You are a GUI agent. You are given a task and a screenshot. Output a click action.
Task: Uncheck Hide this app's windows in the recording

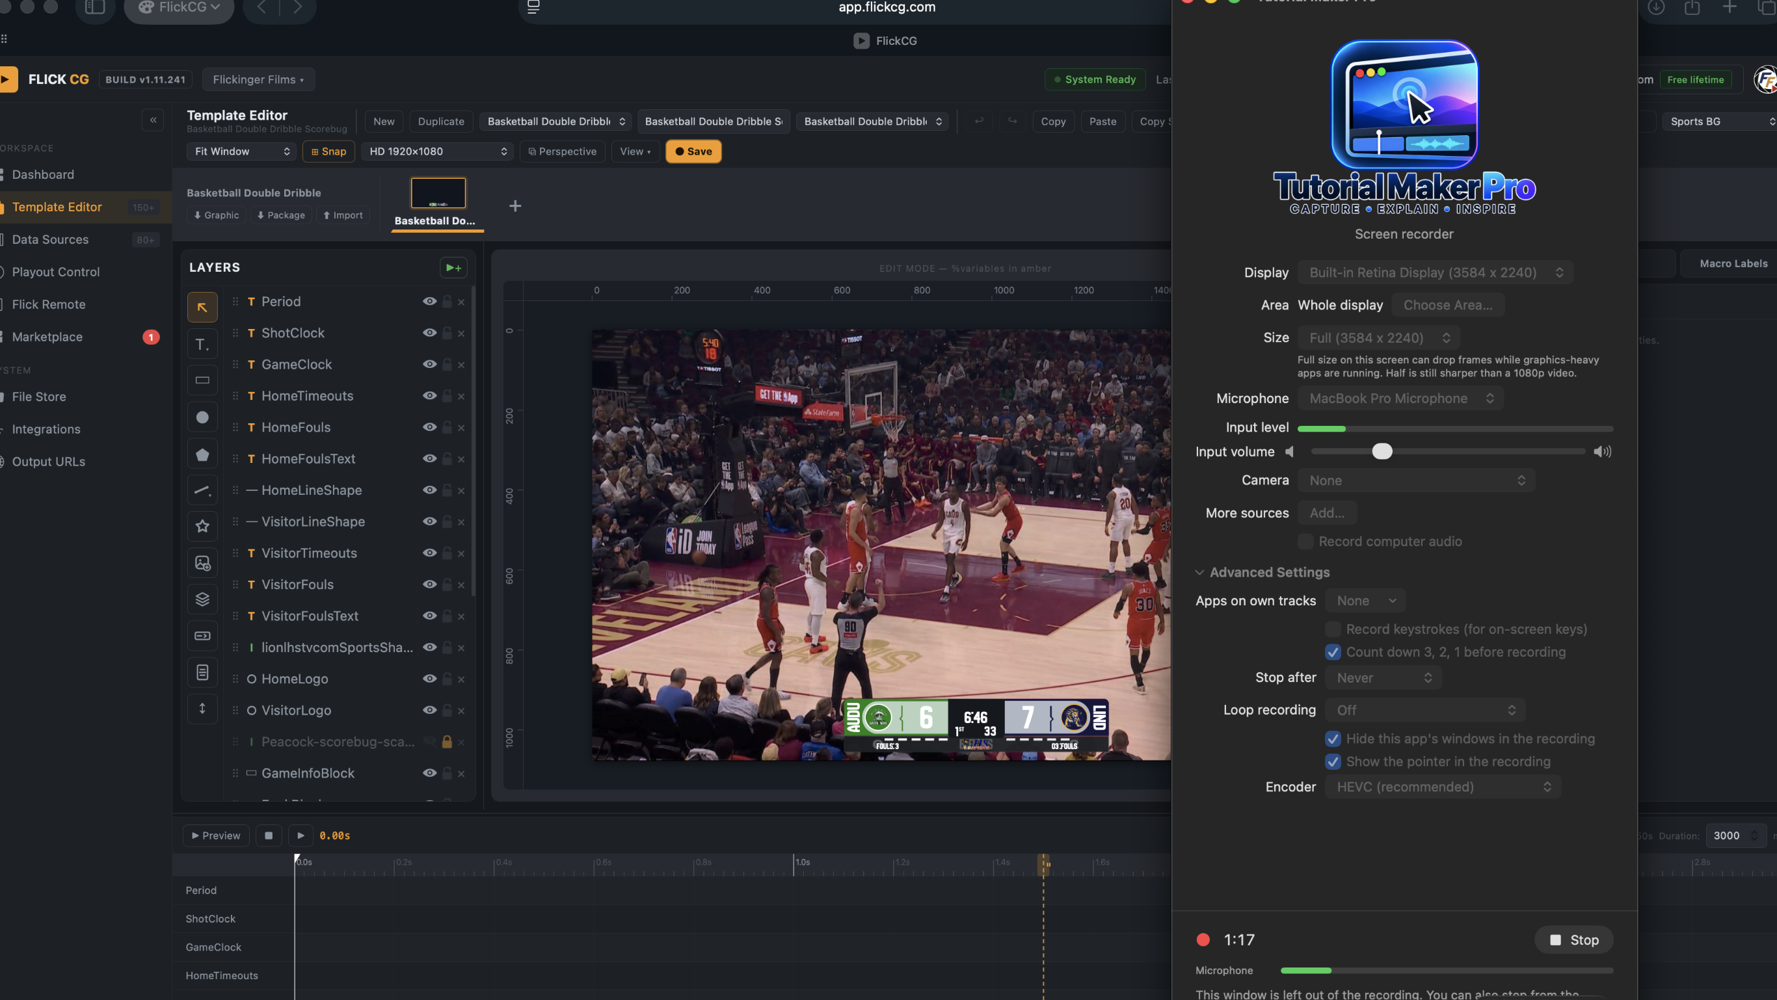click(1333, 739)
